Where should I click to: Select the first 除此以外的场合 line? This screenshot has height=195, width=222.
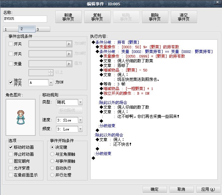point(112,102)
